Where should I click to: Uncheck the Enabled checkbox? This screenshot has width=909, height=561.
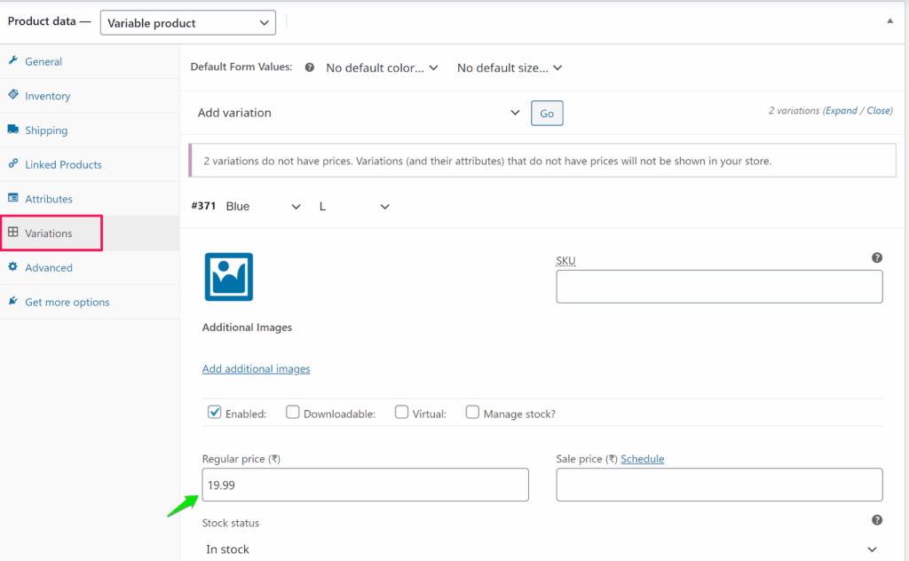tap(214, 412)
